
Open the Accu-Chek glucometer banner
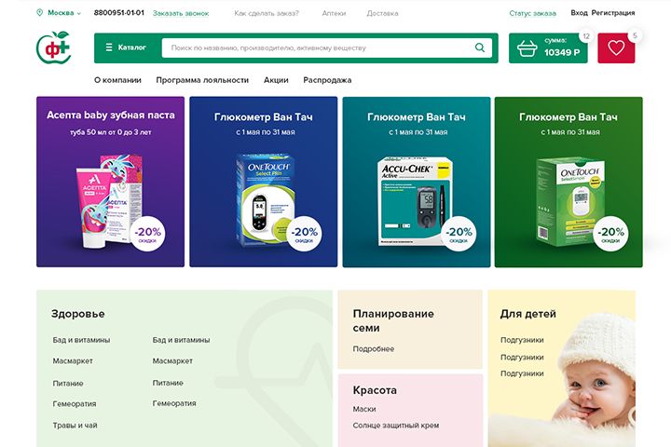[417, 182]
